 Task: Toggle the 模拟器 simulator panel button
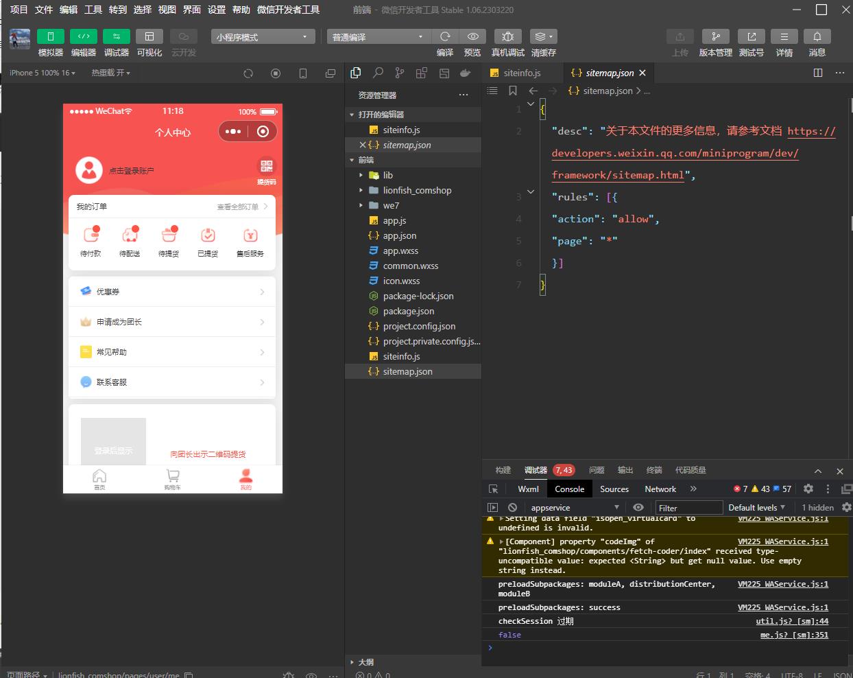pyautogui.click(x=51, y=36)
